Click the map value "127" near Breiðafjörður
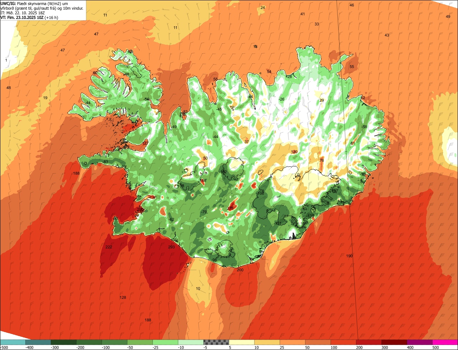 point(145,143)
